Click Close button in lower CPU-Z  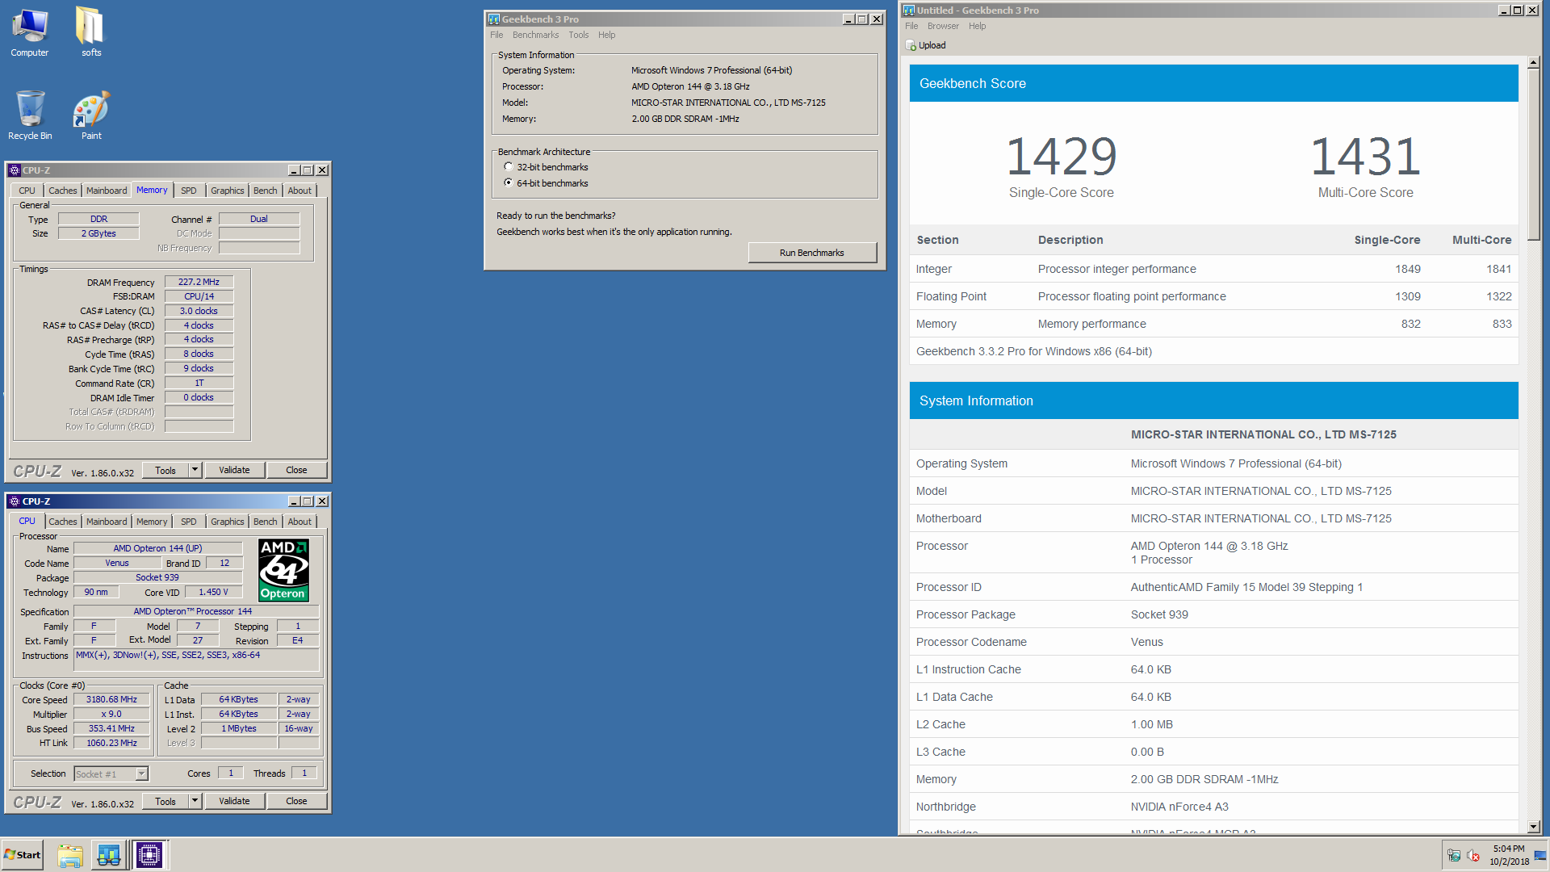coord(296,801)
